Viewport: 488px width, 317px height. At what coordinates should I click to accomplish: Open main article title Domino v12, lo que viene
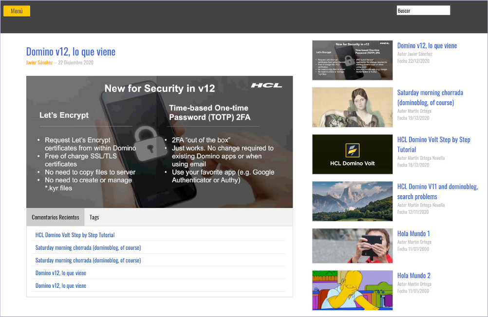pyautogui.click(x=71, y=52)
